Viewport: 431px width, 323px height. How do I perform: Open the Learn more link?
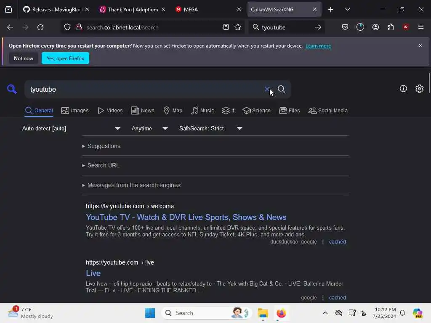[318, 46]
